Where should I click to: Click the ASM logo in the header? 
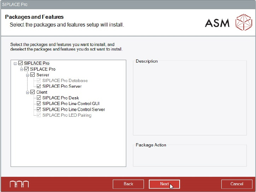pos(228,22)
